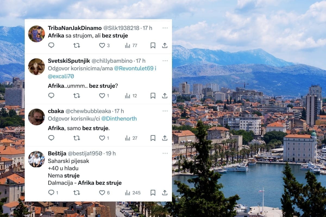Open more options on cbaka's tweet
Screen dimensions: 326x217
pos(165,111)
